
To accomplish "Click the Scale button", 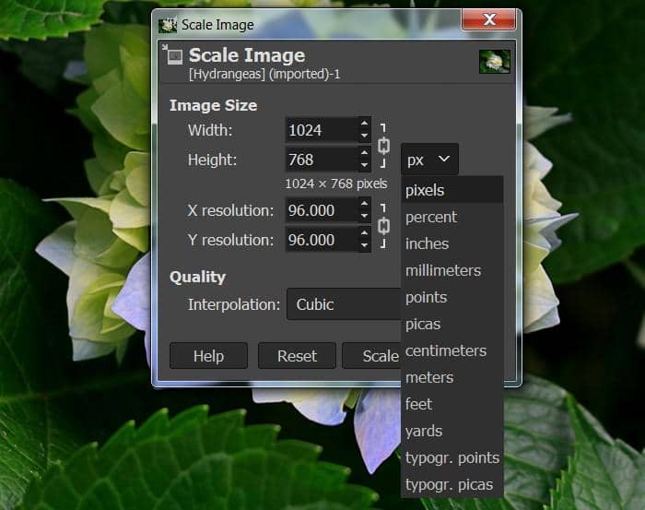I will pos(372,356).
